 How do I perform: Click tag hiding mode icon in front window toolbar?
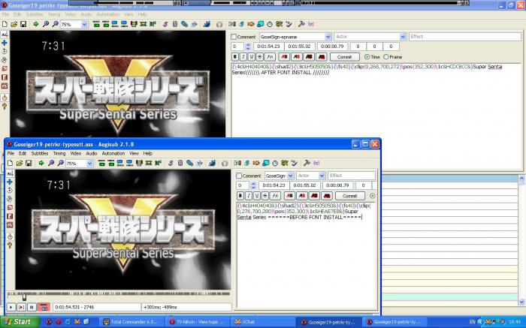click(x=316, y=163)
